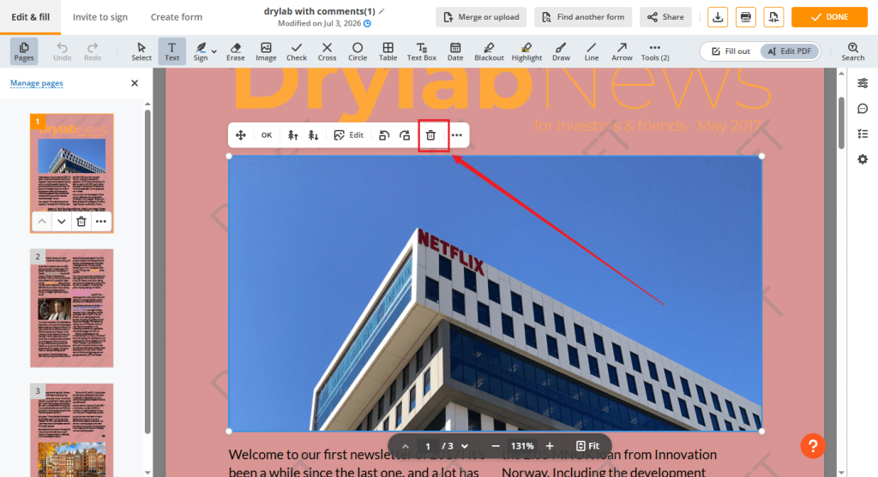Open the Pages panel tool
This screenshot has width=878, height=477.
point(23,51)
